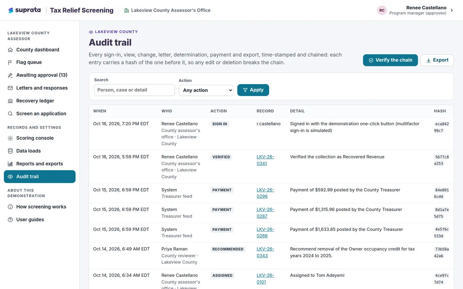Click the funnel icon on Apply button
The image size is (463, 289).
[245, 90]
